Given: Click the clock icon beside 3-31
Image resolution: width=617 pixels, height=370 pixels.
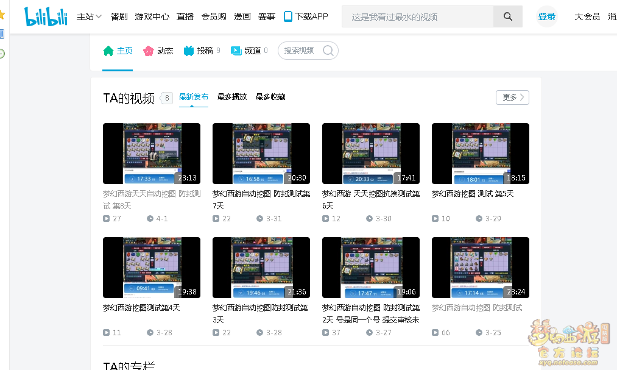Looking at the screenshot, I should (x=259, y=218).
